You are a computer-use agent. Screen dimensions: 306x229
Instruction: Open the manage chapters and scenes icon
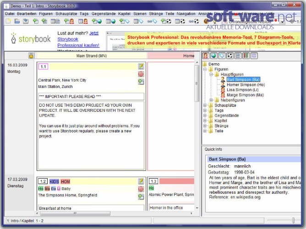(x=55, y=21)
